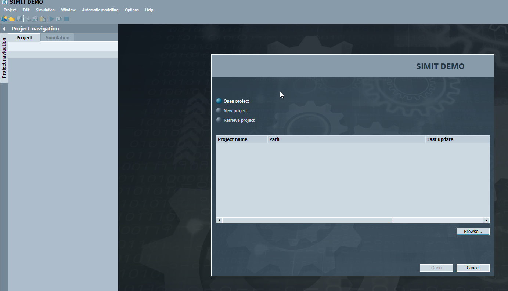Click the scroll right arrow in project list
This screenshot has height=291, width=508.
pyautogui.click(x=486, y=220)
